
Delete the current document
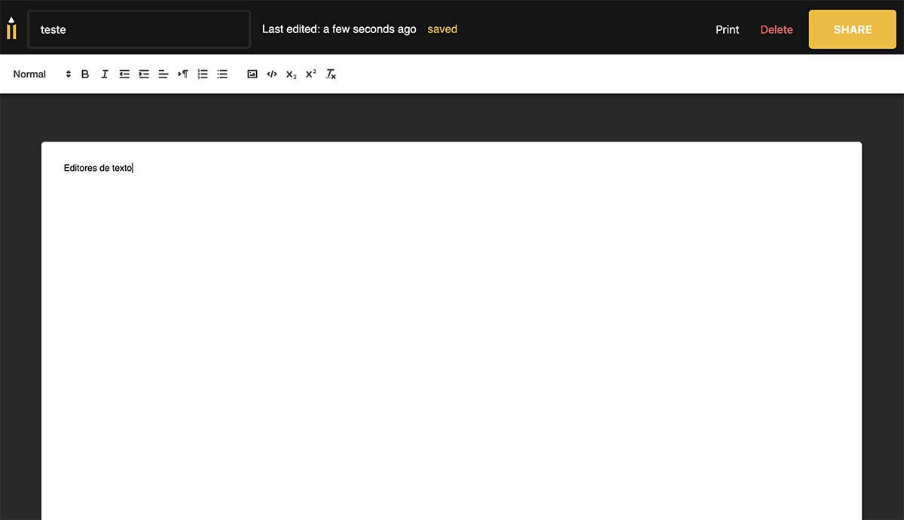point(776,29)
